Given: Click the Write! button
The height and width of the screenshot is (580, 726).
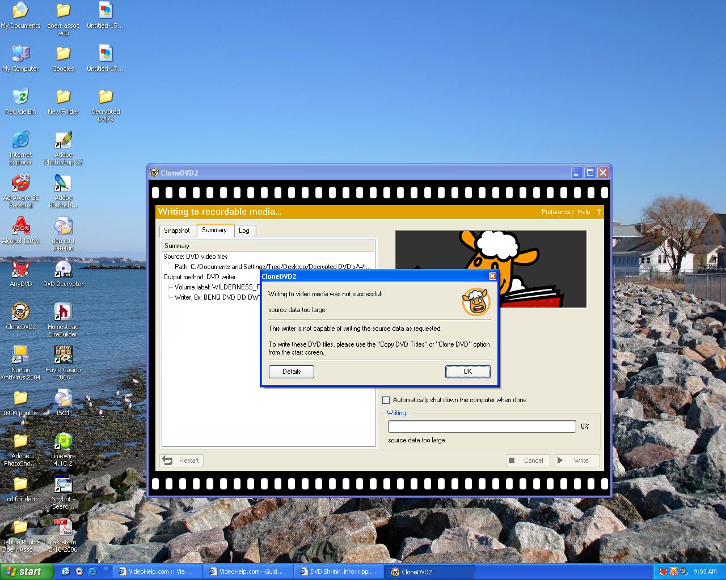Looking at the screenshot, I should [577, 460].
